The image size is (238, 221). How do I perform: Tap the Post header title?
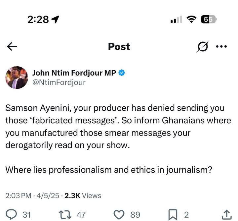tap(119, 47)
